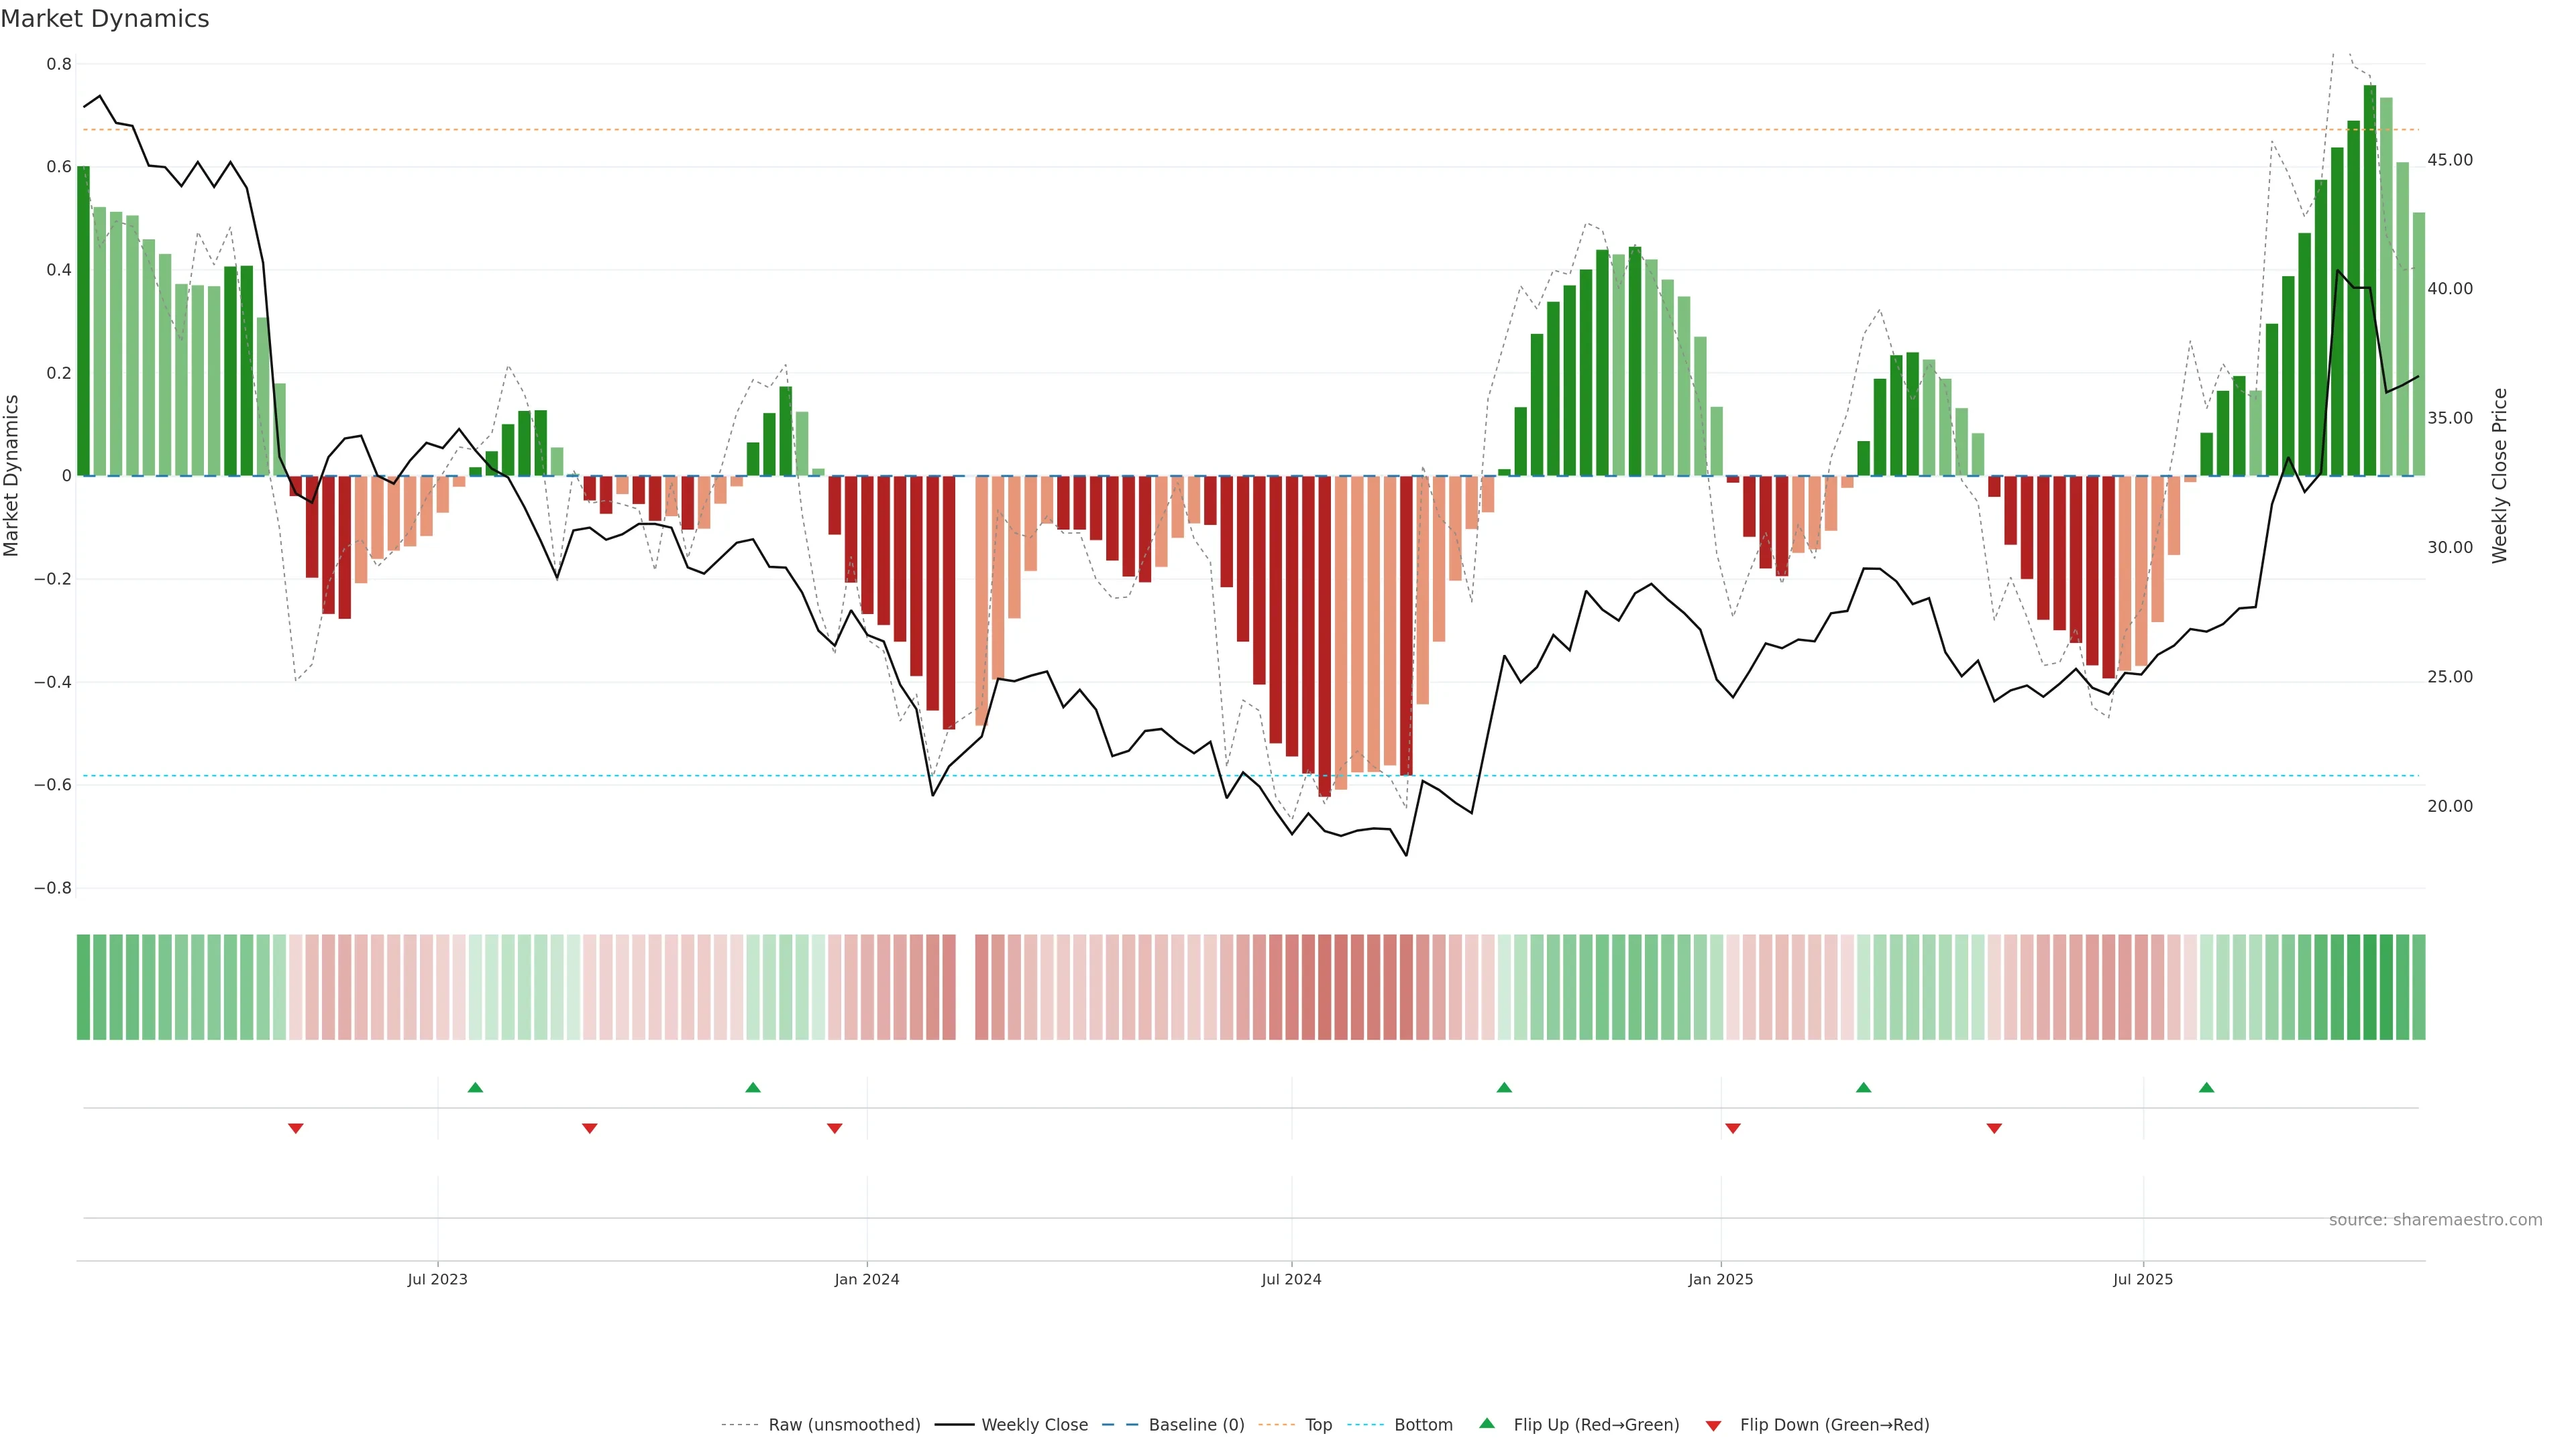Click the Flip Down legend triangle icon
Image resolution: width=2576 pixels, height=1448 pixels.
pyautogui.click(x=1713, y=1425)
